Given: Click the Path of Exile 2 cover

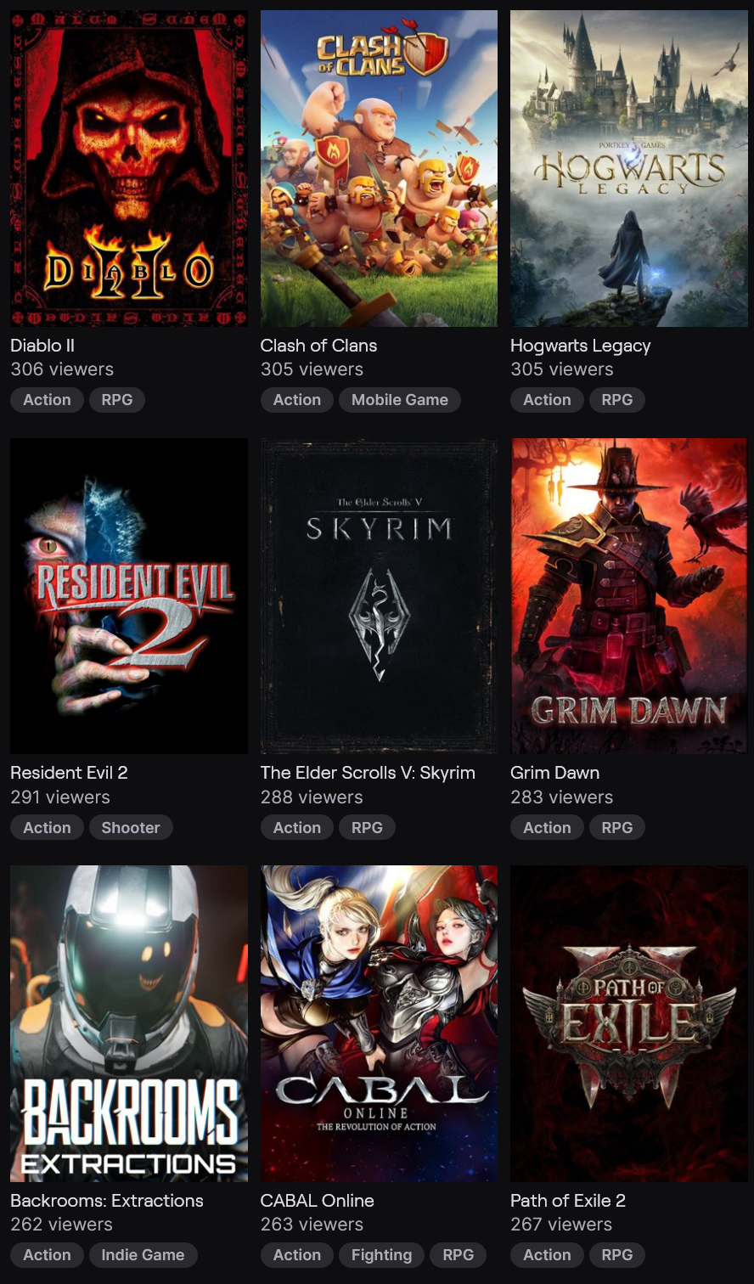Looking at the screenshot, I should tap(629, 1023).
